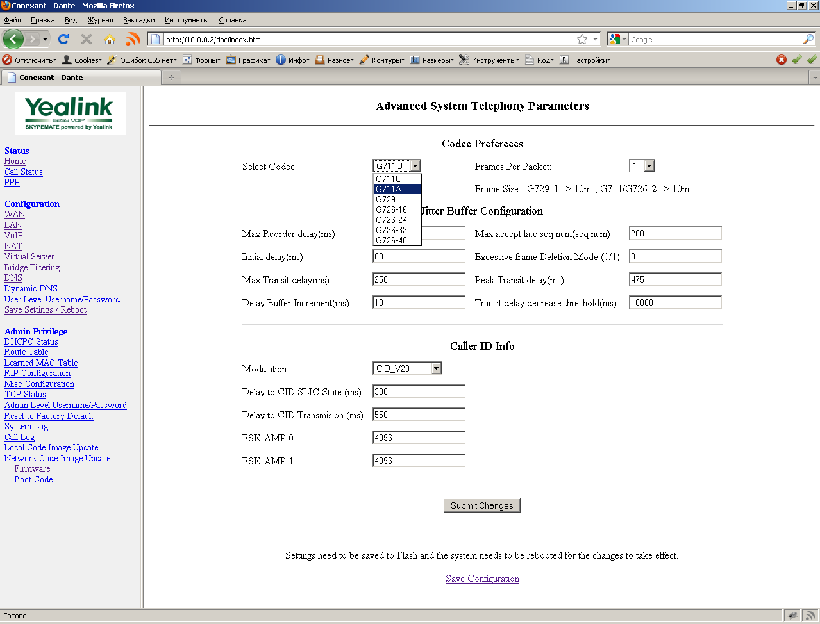Choose G711A from the codec list
Image resolution: width=820 pixels, height=624 pixels.
click(x=397, y=189)
